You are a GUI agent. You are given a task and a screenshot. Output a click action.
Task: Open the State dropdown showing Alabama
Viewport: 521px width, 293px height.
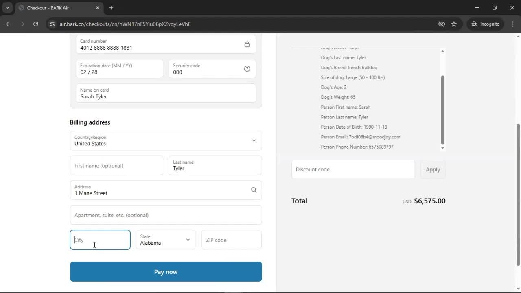[166, 240]
